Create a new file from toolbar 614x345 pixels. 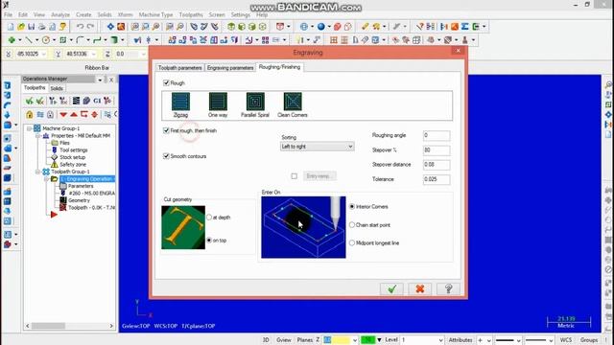click(11, 27)
